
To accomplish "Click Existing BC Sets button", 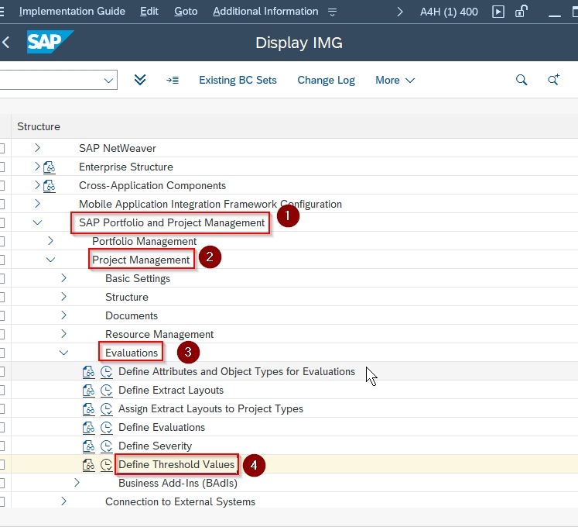I will [x=238, y=80].
